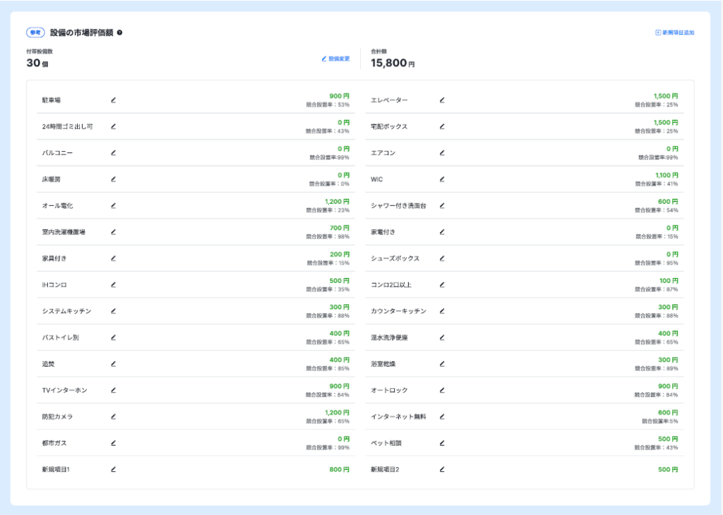The image size is (723, 515).
Task: Click the pencil icon for 床暖房
Action: point(113,179)
